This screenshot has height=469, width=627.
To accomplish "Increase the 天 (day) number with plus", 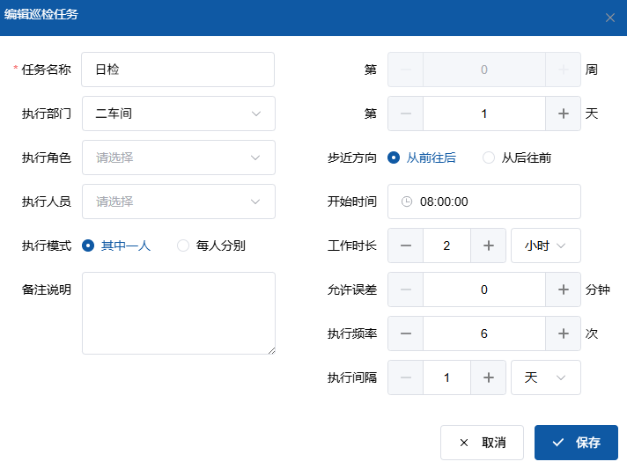I will point(564,114).
